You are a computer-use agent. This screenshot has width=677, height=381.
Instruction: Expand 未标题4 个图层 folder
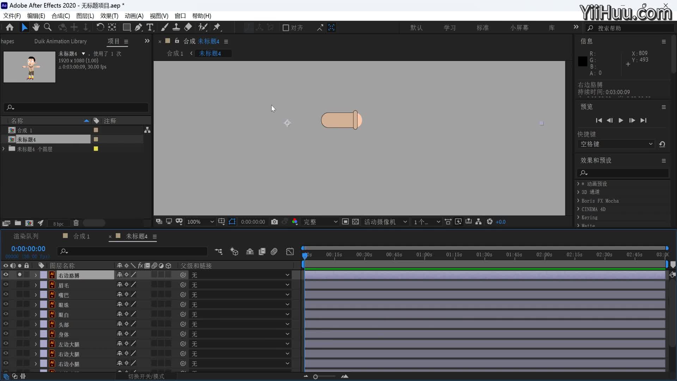4,149
